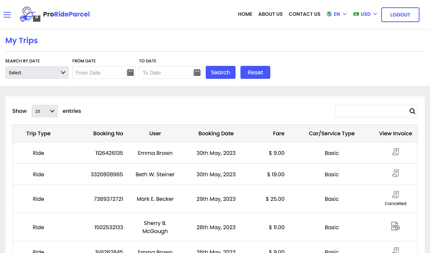Open the USD currency selector
Viewport: 430px width, 253px height.
point(365,14)
